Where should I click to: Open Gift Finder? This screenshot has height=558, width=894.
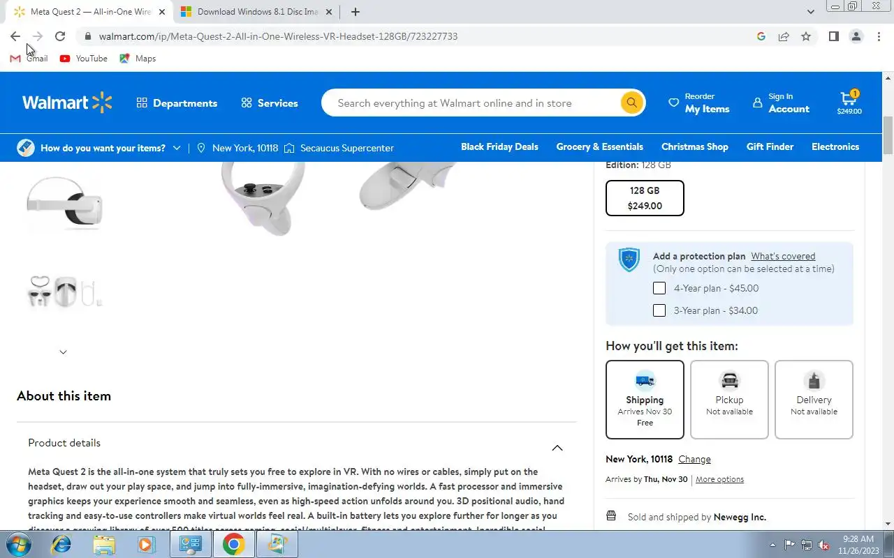tap(770, 146)
